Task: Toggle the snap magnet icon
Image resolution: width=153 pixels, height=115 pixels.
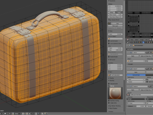Action: (x=36, y=114)
